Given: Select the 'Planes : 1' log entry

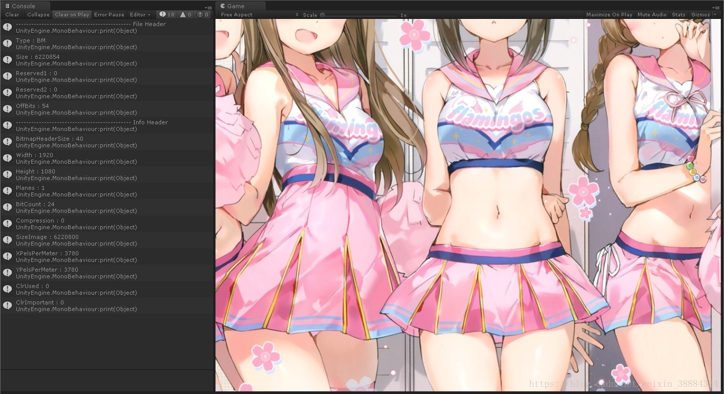Looking at the screenshot, I should [x=106, y=191].
